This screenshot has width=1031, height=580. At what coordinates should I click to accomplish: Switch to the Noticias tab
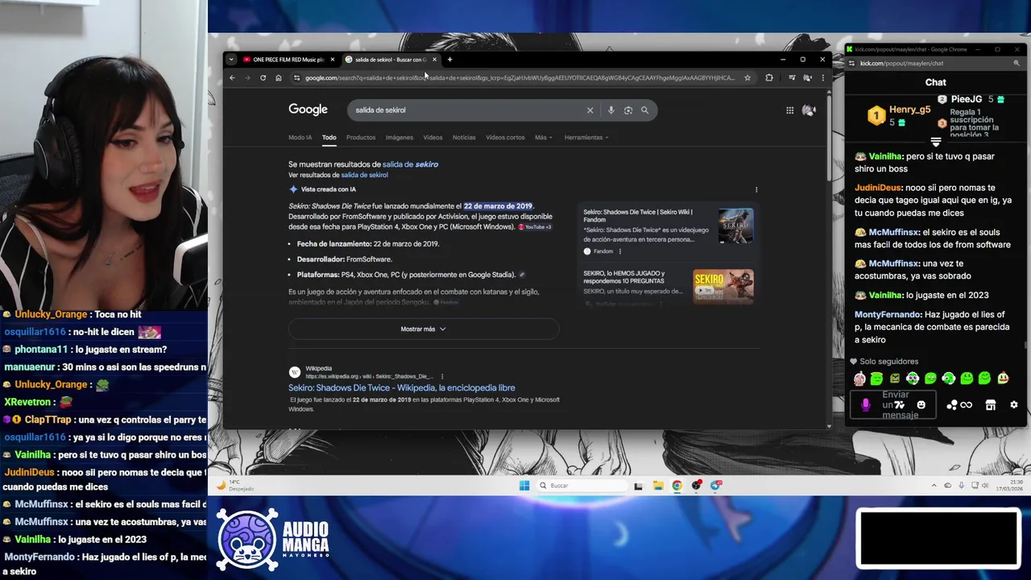(464, 138)
